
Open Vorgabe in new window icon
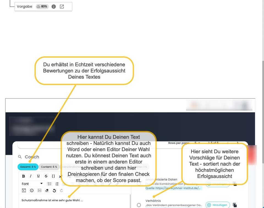tap(62, 7)
